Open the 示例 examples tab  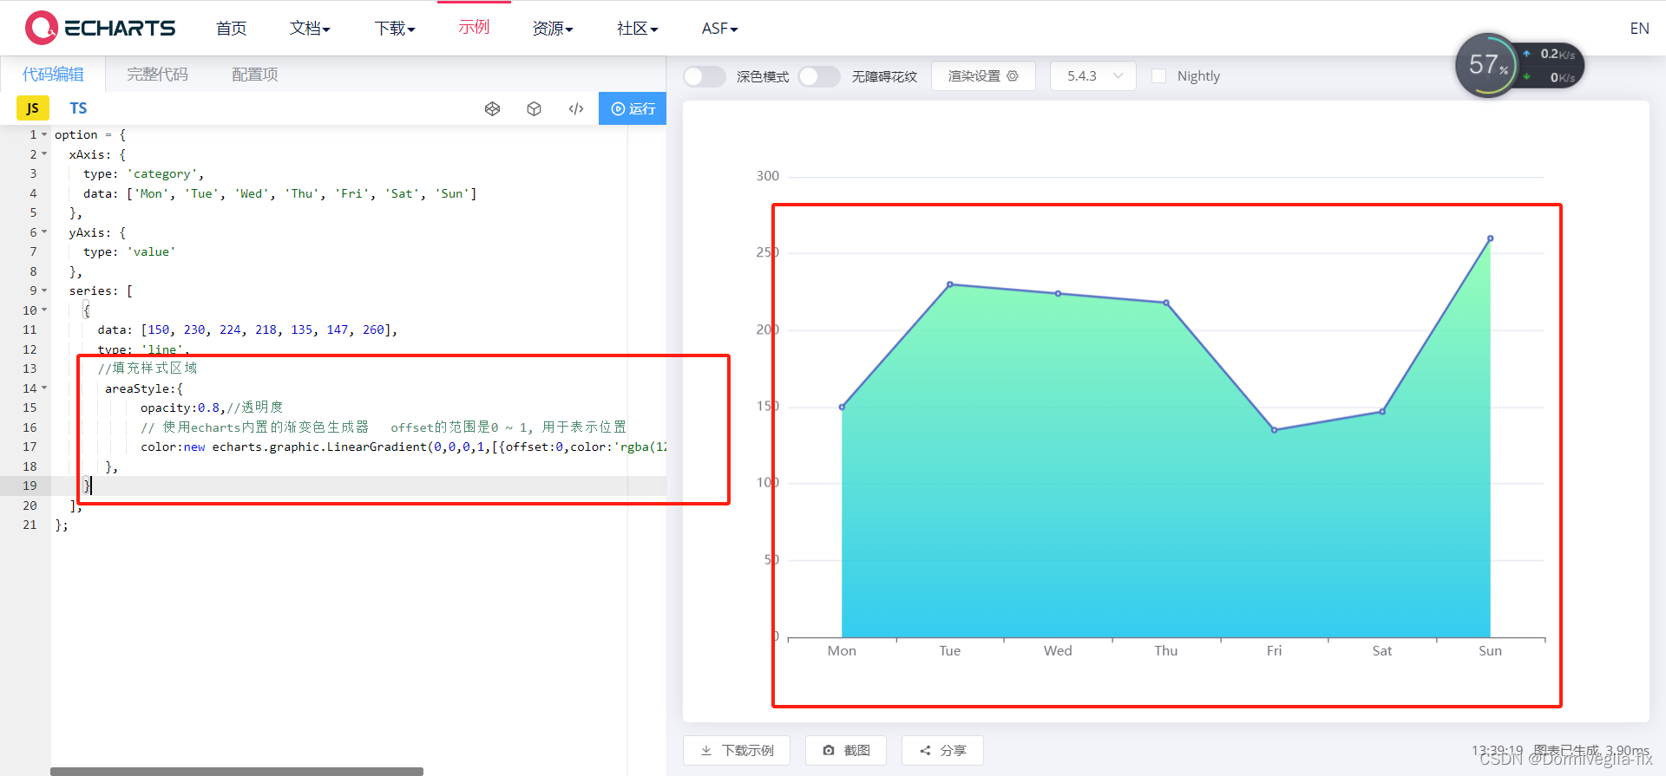click(x=474, y=28)
